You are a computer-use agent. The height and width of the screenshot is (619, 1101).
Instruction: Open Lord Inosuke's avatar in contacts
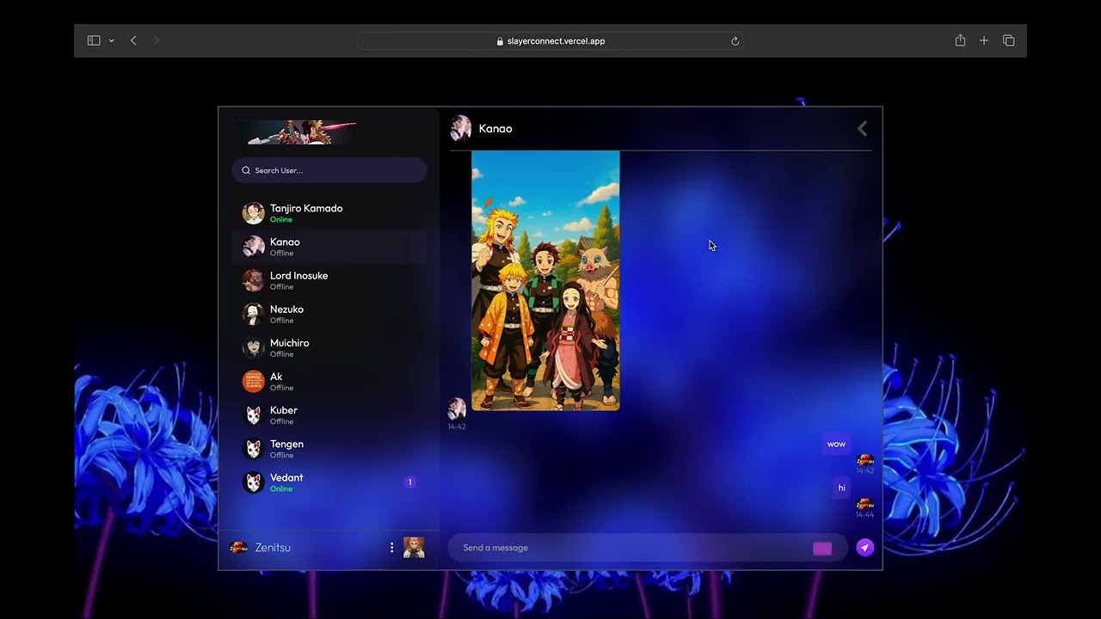pos(253,280)
